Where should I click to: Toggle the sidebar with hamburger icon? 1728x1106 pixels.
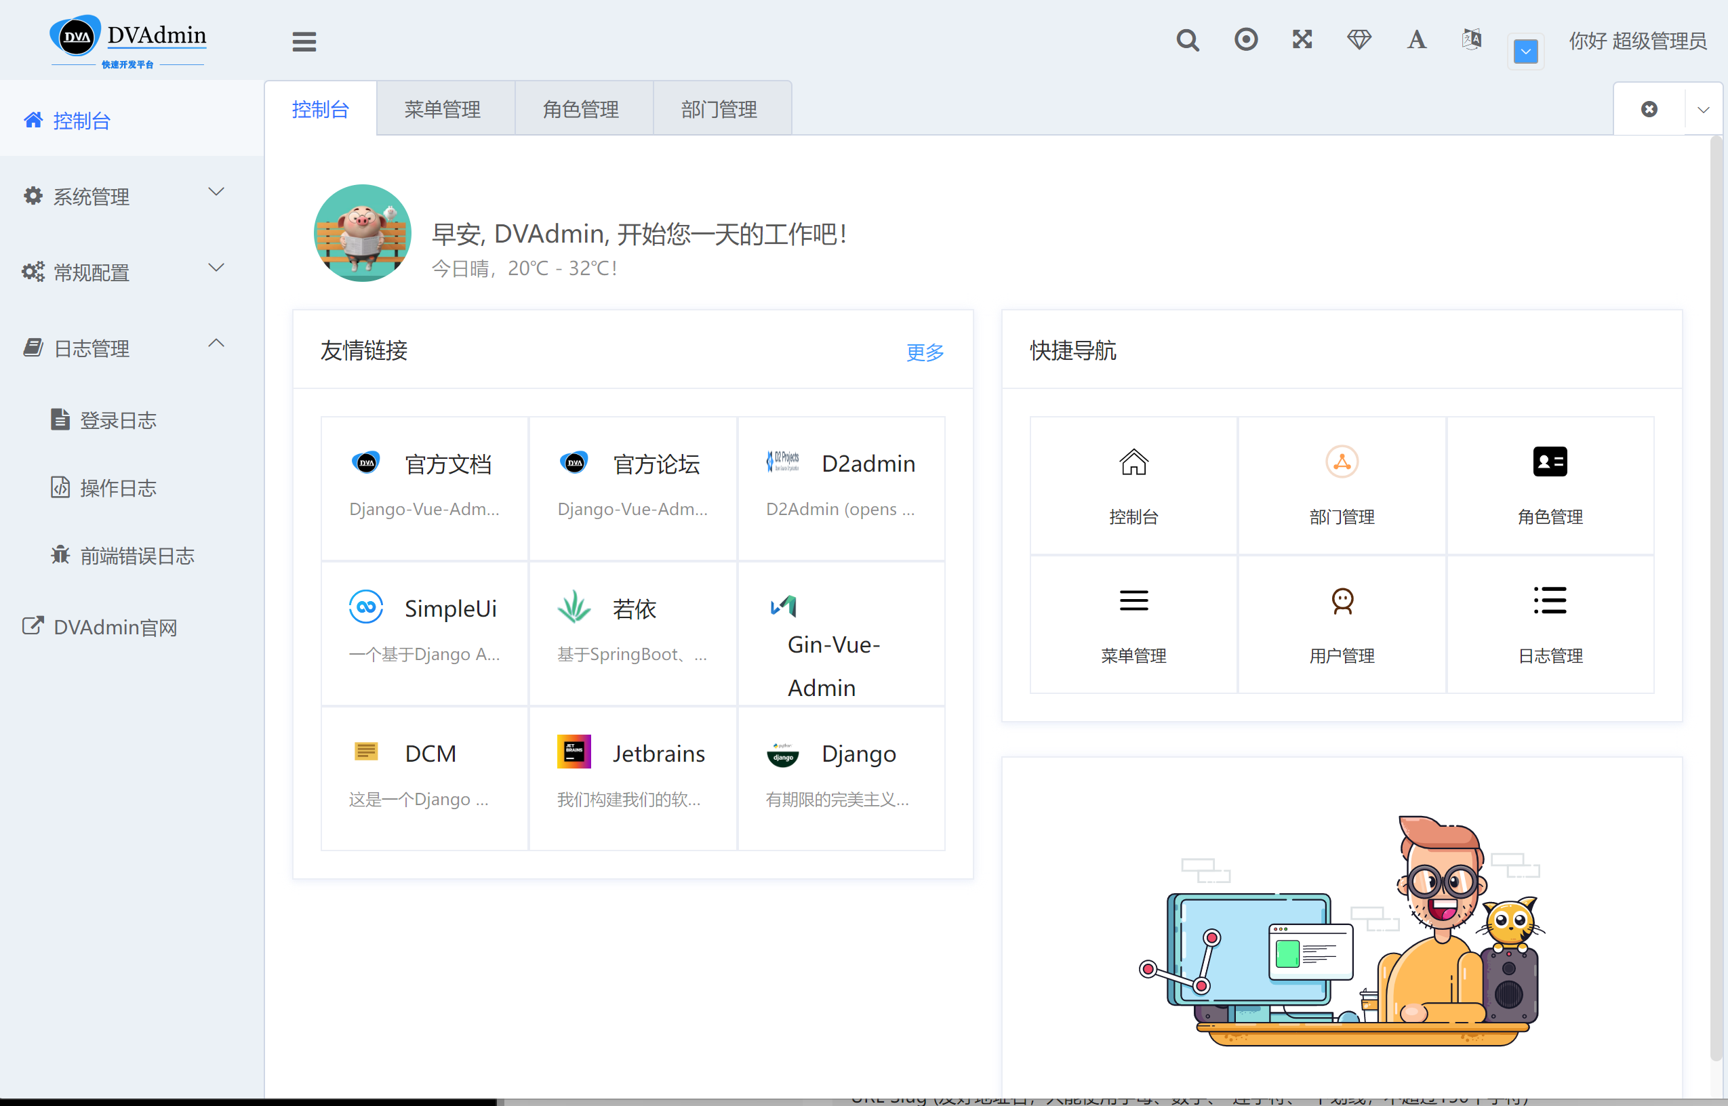point(304,41)
